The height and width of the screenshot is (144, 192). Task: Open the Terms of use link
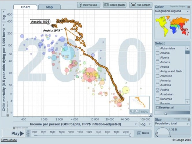pyautogui.click(x=9, y=140)
